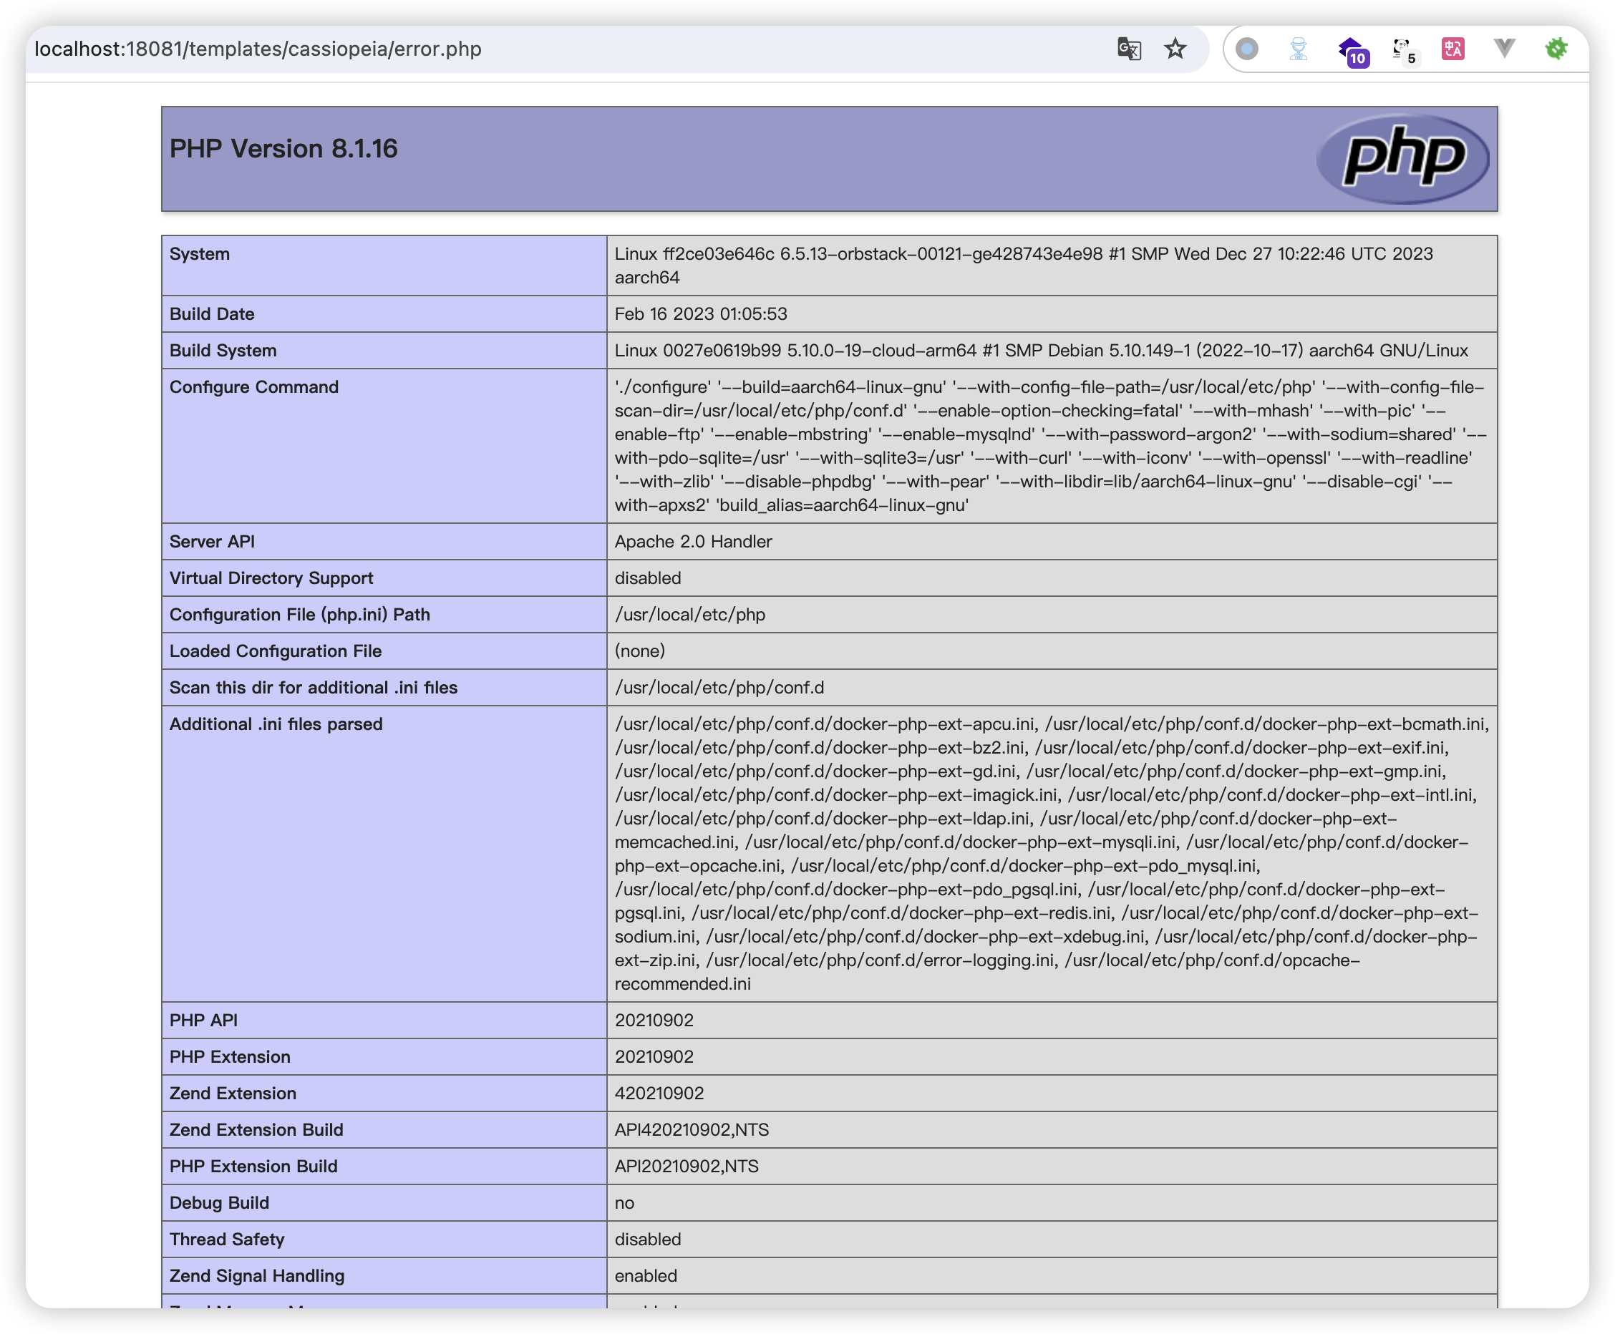Click the 'PHP API' row label
Screen dimensions: 1615x1334
pos(203,1020)
